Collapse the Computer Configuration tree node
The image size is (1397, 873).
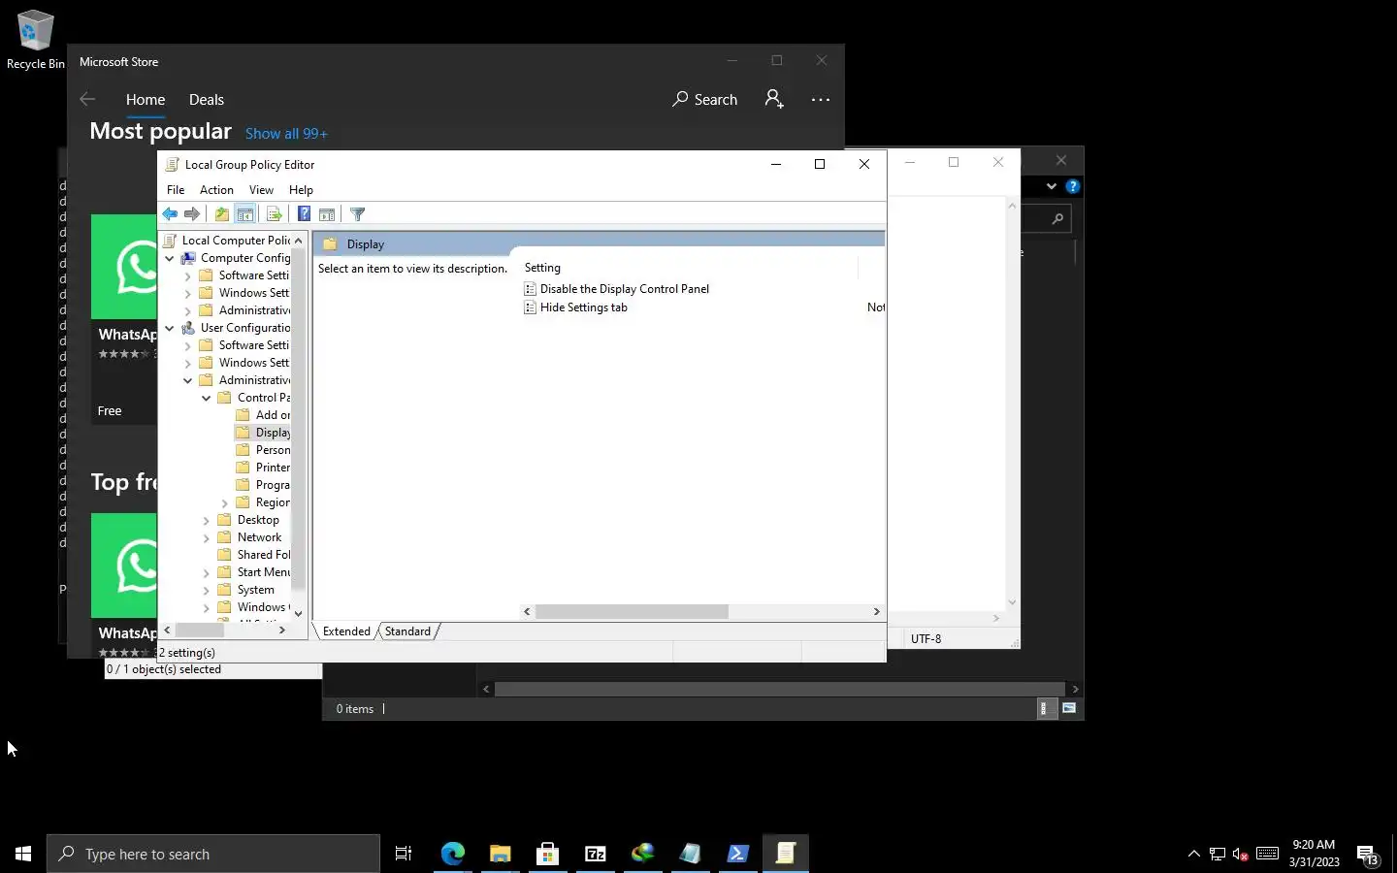(x=170, y=258)
